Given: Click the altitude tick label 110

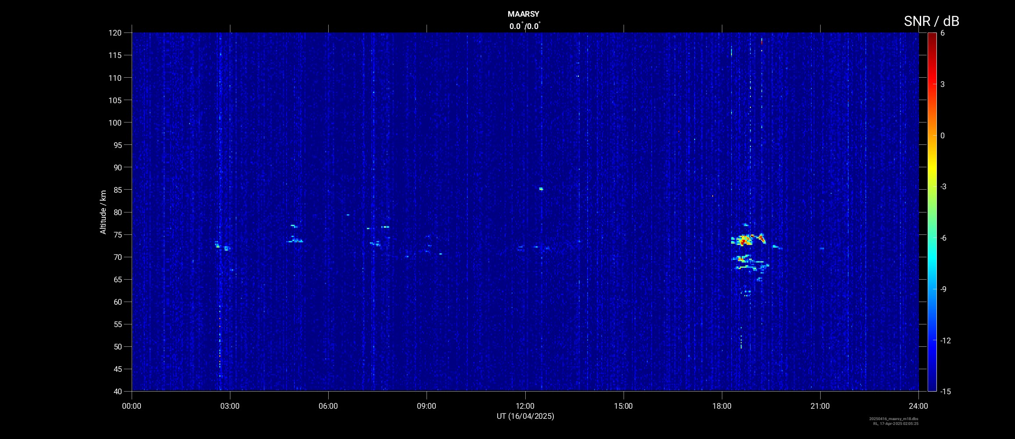Looking at the screenshot, I should tap(115, 78).
